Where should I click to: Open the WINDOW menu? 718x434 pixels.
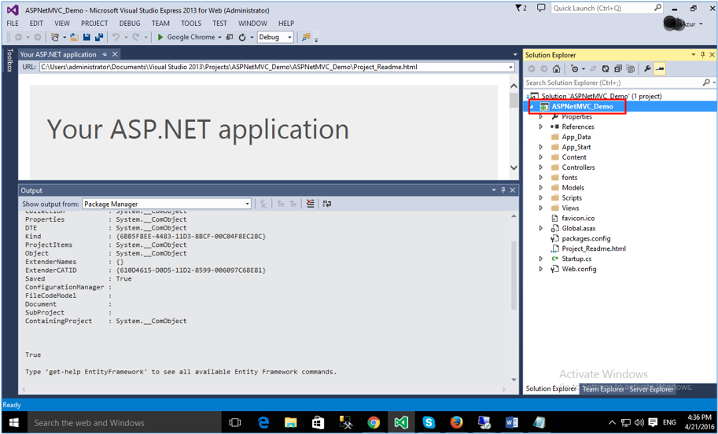click(x=252, y=24)
